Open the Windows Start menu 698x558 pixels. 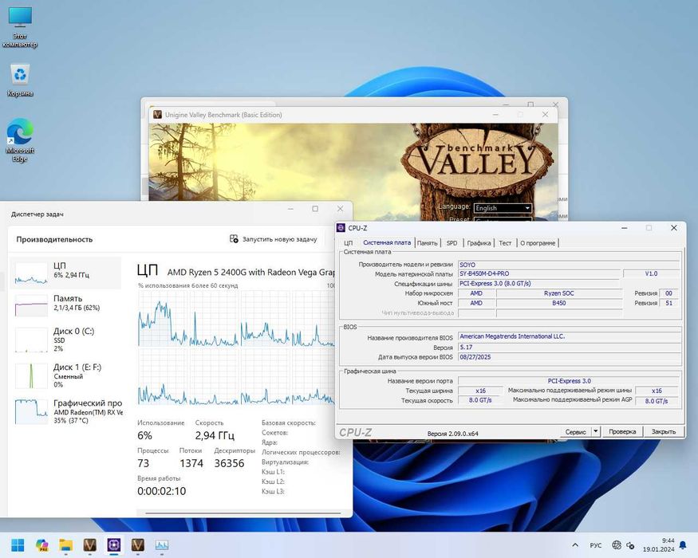[18, 544]
